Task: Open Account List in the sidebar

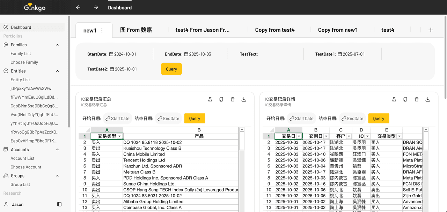Action: click(22, 158)
